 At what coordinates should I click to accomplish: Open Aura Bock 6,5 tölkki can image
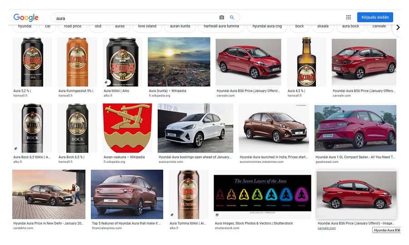pyautogui.click(x=32, y=128)
